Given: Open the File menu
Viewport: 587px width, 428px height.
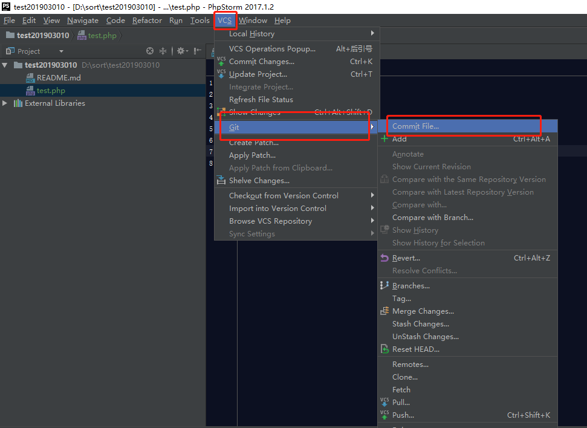Looking at the screenshot, I should coord(9,21).
